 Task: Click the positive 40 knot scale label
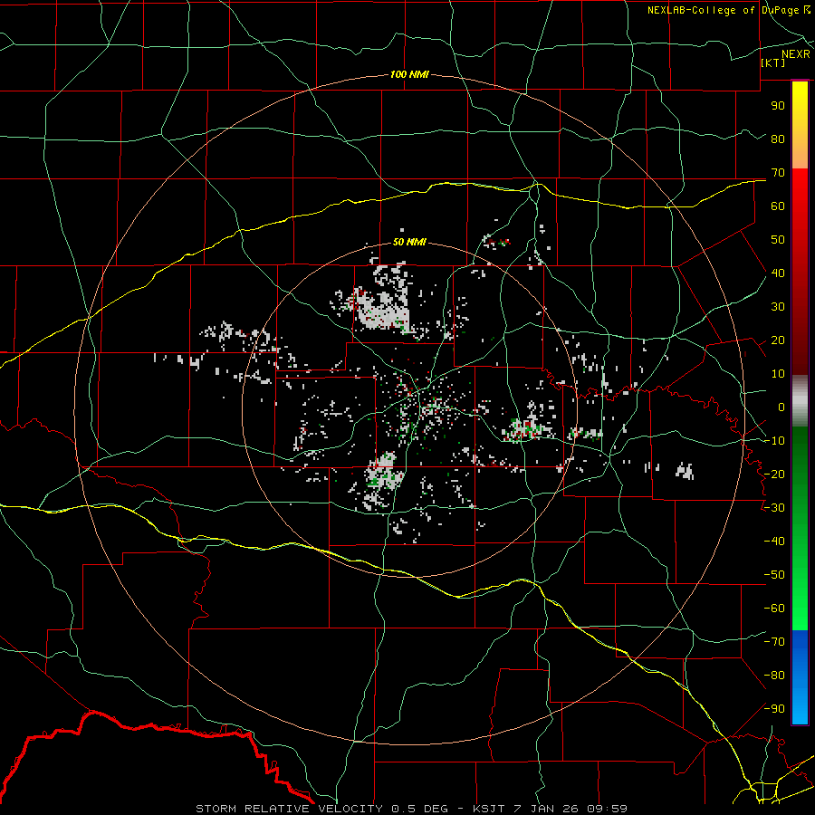point(778,273)
